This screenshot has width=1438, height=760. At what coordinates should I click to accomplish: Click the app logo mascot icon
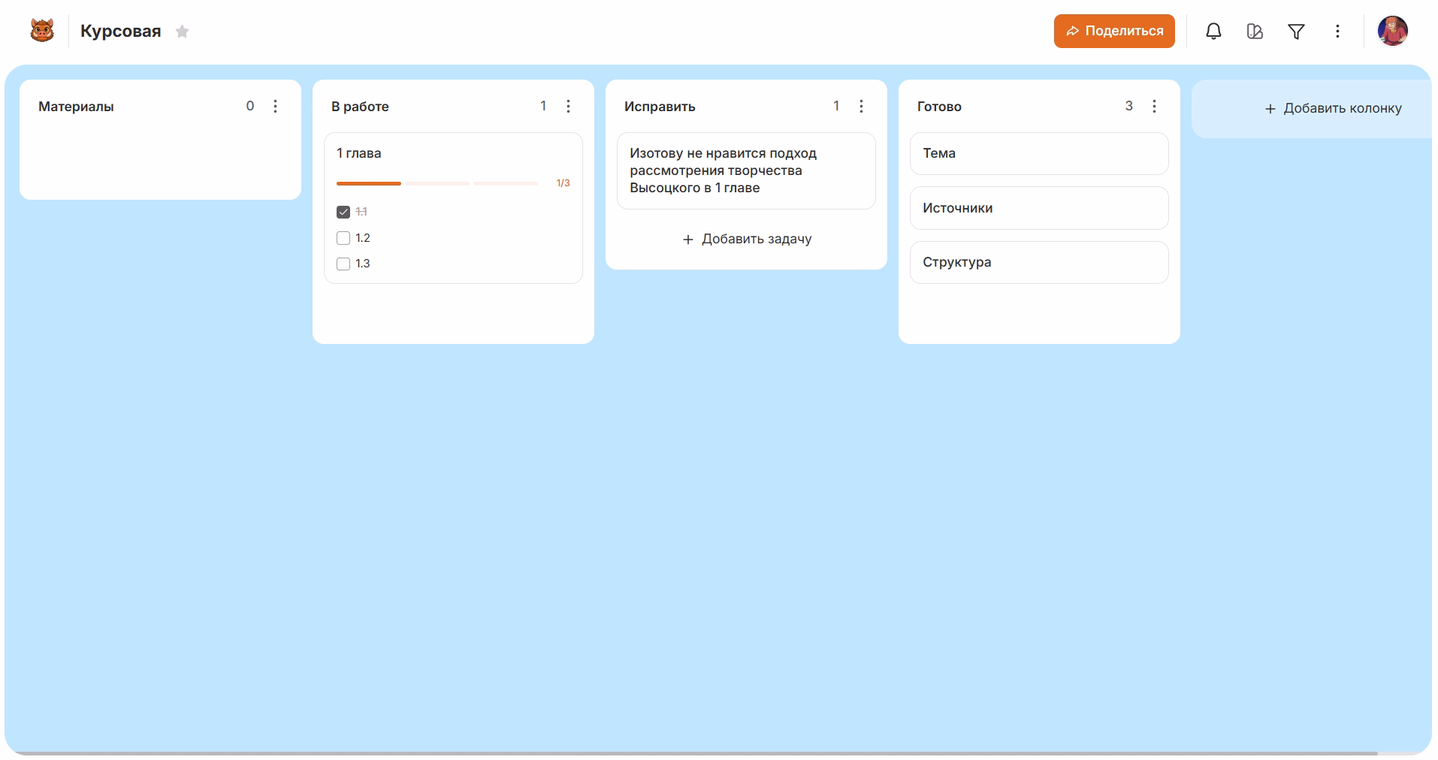click(42, 31)
